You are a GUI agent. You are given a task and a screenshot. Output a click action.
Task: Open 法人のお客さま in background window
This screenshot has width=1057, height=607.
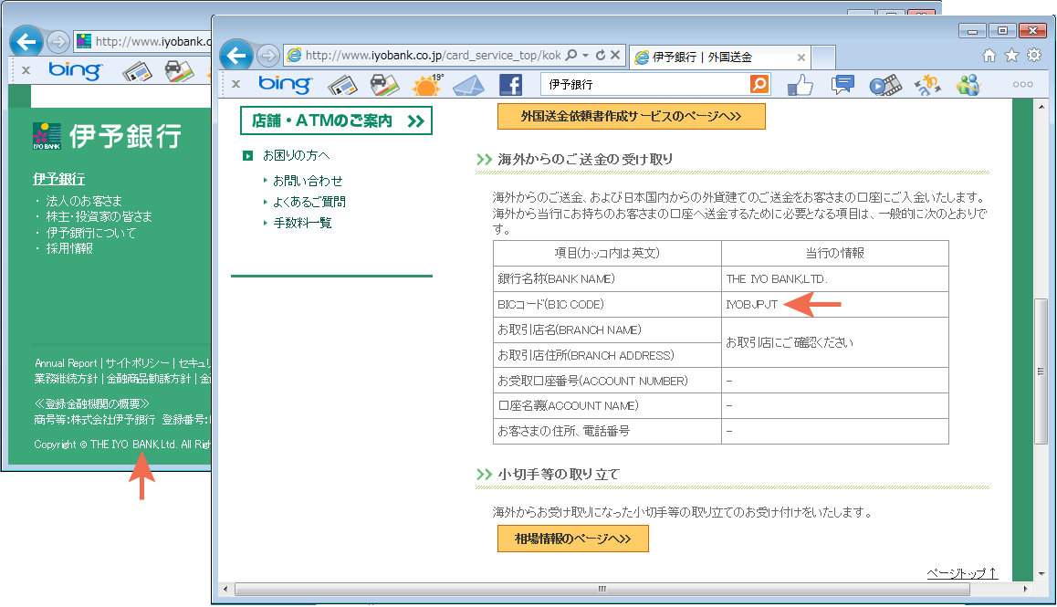click(84, 201)
